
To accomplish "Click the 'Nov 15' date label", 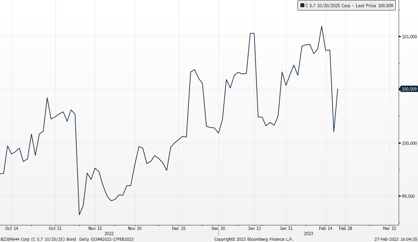I will (95, 228).
